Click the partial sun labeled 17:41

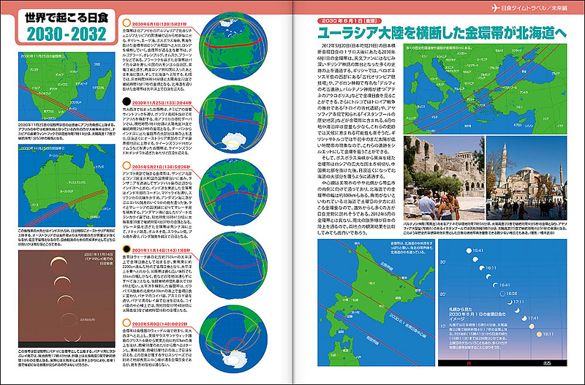[x=524, y=319]
